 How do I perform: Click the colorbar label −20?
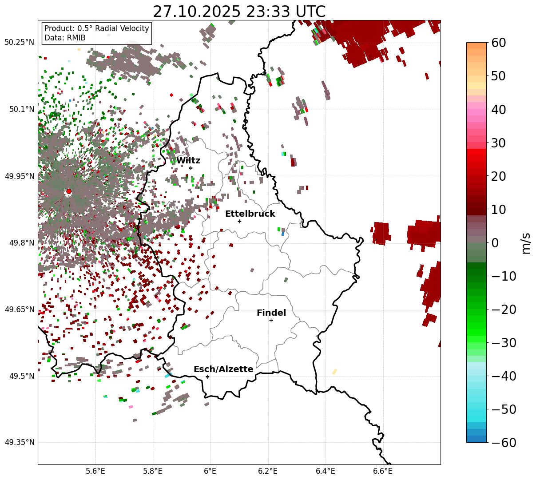pos(504,309)
